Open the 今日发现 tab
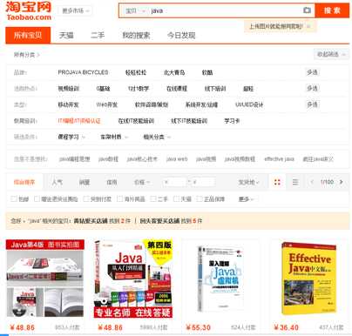Image resolution: width=352 pixels, height=336 pixels. click(181, 36)
